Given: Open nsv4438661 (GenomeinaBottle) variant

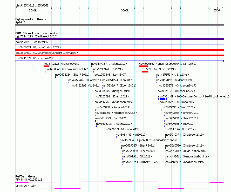Looking at the screenshot, I should [x=187, y=156].
